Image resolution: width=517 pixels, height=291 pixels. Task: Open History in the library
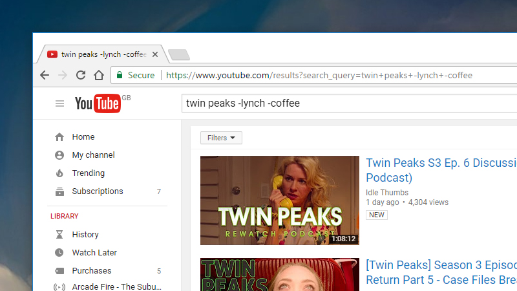coord(85,235)
